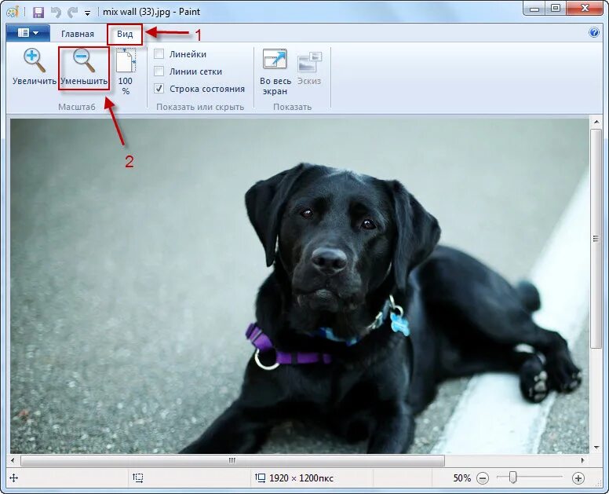Click the 1920 × 1200пкс size text

tap(301, 478)
